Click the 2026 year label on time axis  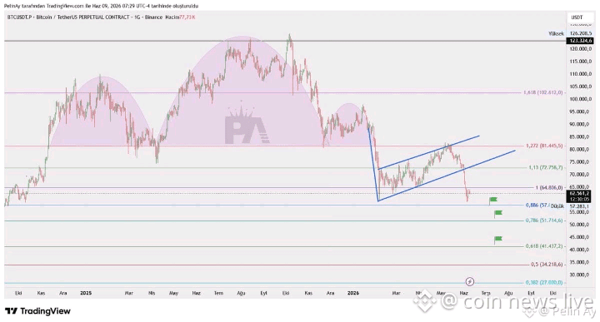click(x=353, y=293)
